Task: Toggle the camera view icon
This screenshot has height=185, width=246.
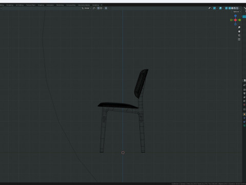Action: click(239, 35)
